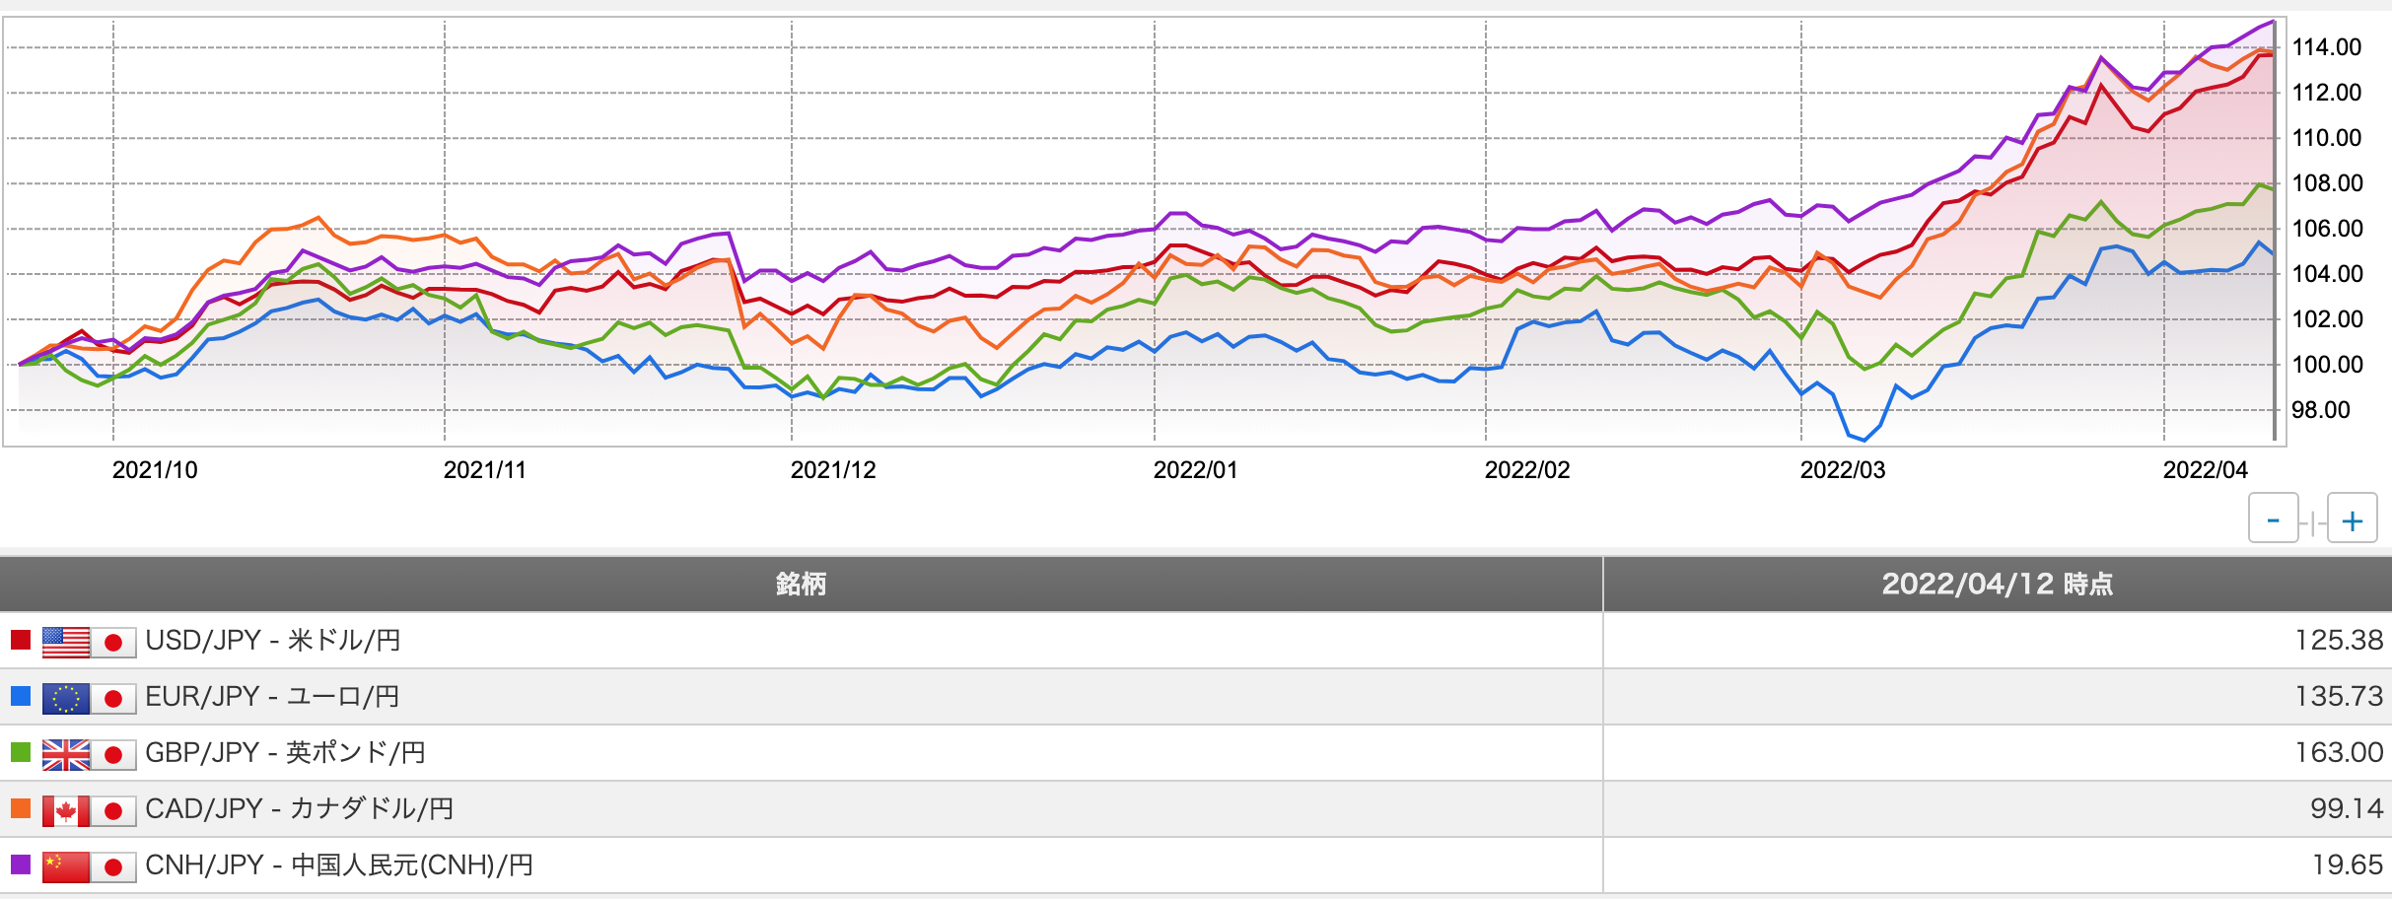Click the Japan flag beside the US flag
Screen dimensions: 2392x899
pyautogui.click(x=113, y=642)
